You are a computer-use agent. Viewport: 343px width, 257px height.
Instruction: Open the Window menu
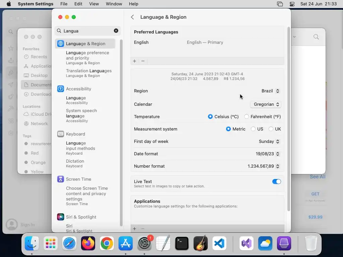(114, 4)
